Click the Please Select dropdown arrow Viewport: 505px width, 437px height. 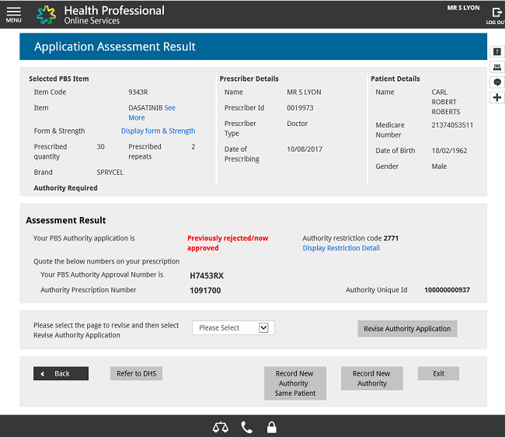[263, 328]
